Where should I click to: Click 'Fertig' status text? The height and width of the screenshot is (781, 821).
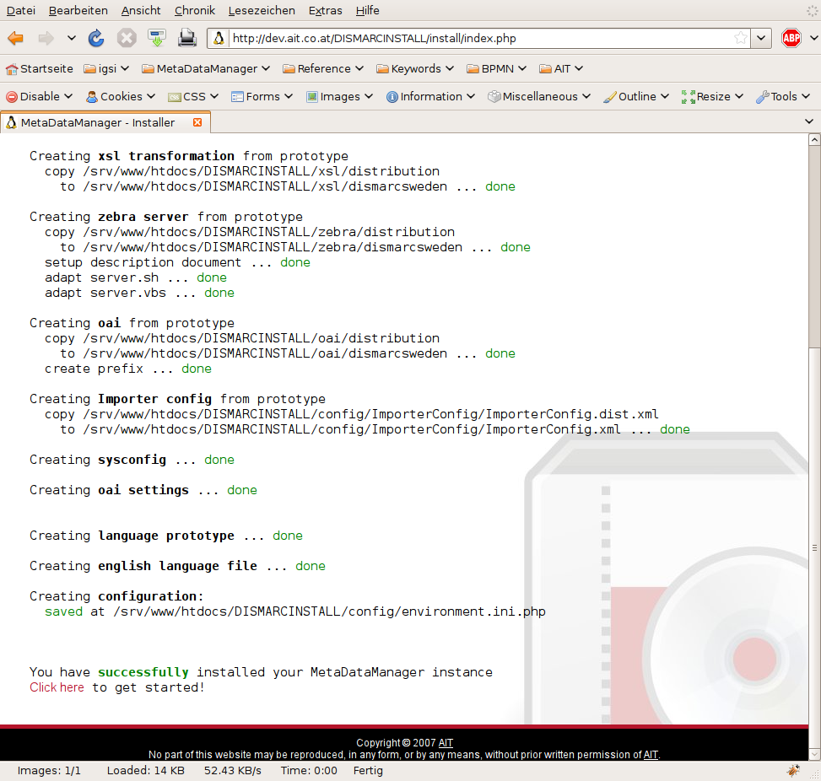[x=368, y=771]
